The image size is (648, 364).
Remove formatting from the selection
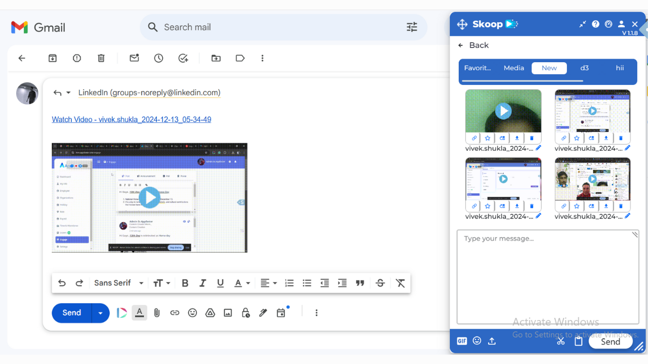(x=400, y=283)
